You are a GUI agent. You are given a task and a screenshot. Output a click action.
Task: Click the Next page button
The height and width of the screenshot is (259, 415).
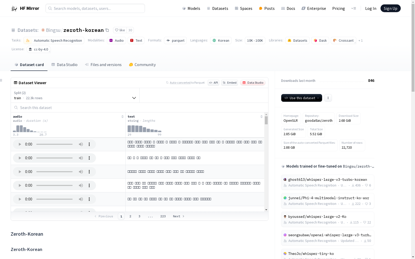[179, 216]
